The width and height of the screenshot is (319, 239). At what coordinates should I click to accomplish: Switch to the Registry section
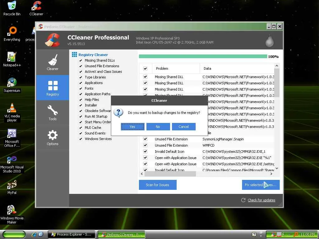pyautogui.click(x=53, y=87)
